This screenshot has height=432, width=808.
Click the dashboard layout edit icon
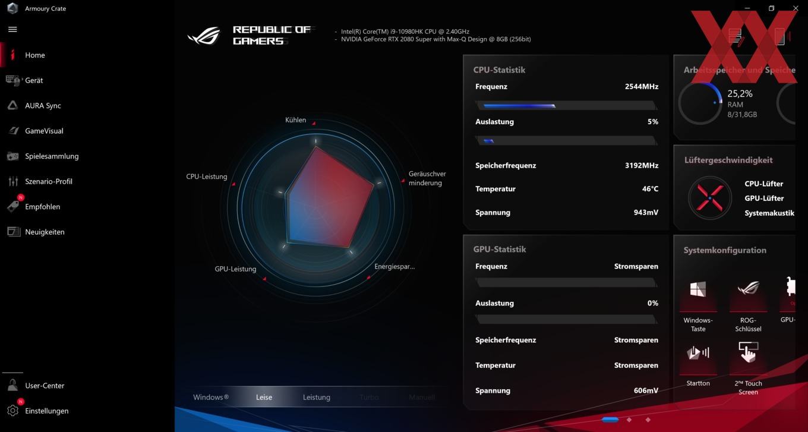pos(736,36)
